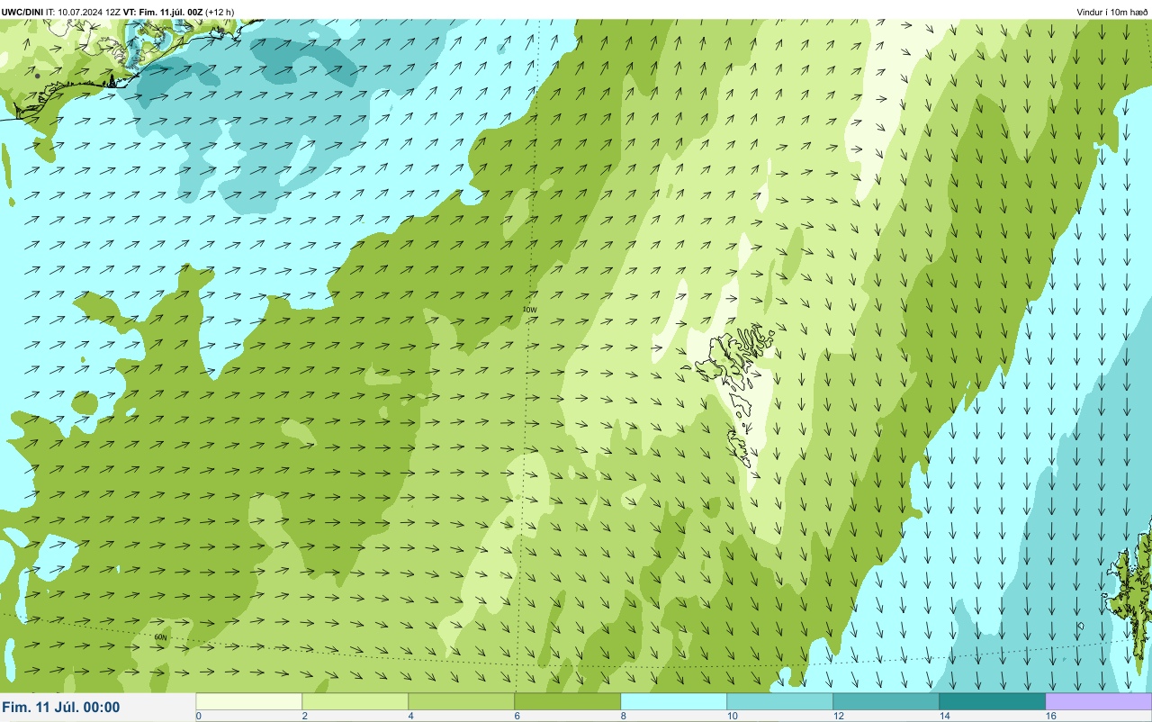Click the legend value "8"
Viewport: 1152px width, 722px height.
(624, 717)
